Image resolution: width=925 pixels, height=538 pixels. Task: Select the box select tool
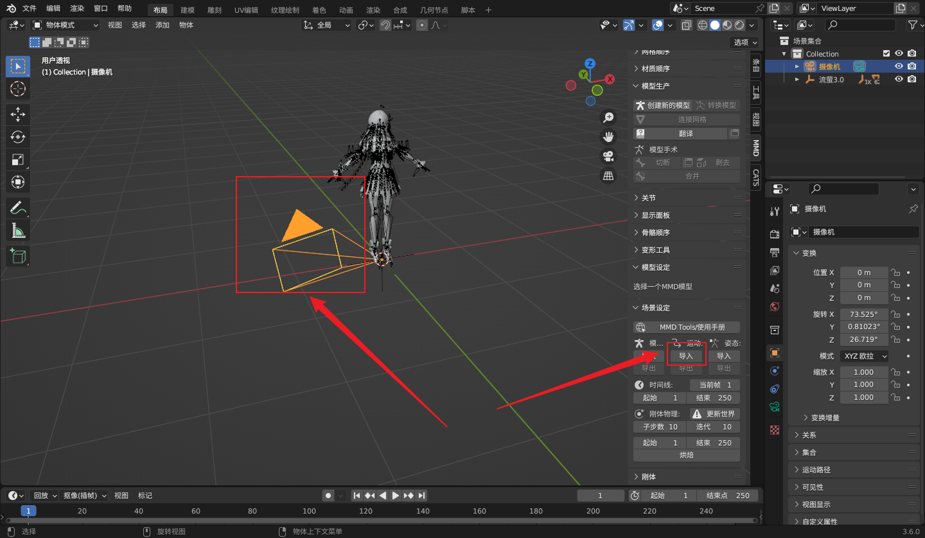pyautogui.click(x=18, y=67)
